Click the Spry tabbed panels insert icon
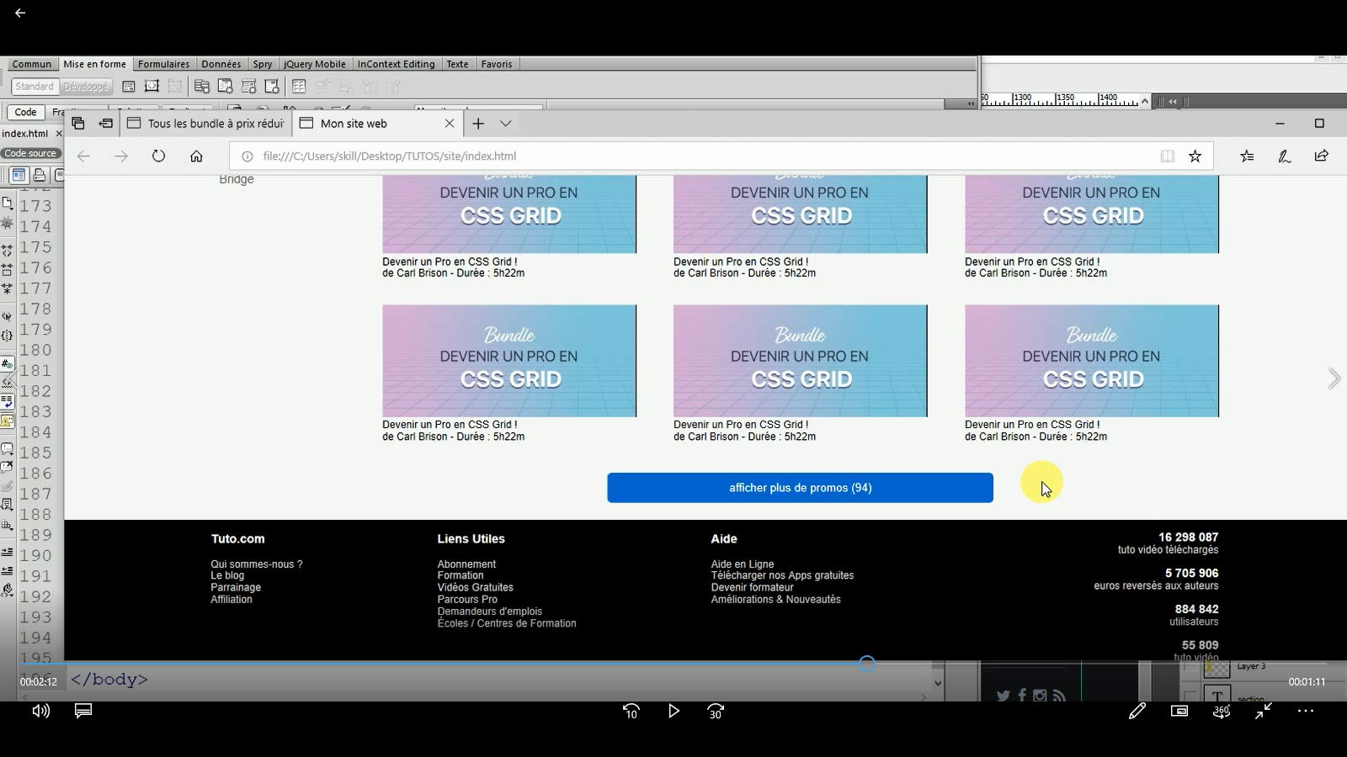 pos(226,87)
